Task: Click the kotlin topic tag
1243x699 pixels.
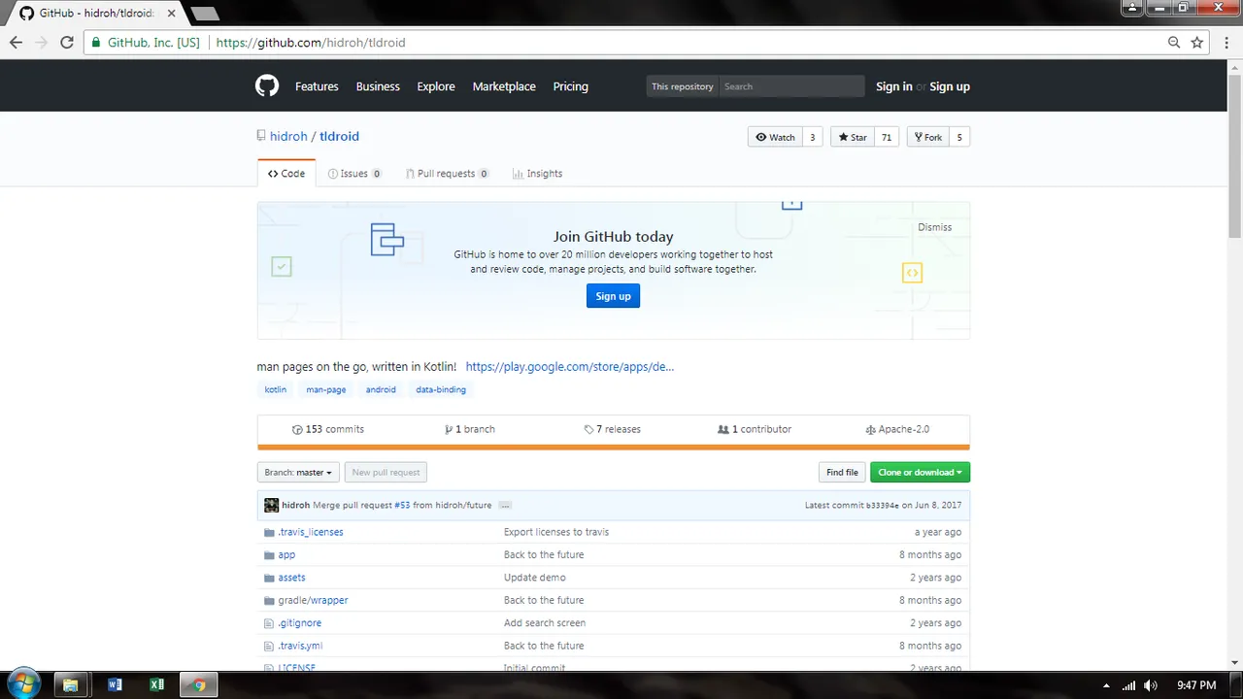Action: (x=276, y=389)
